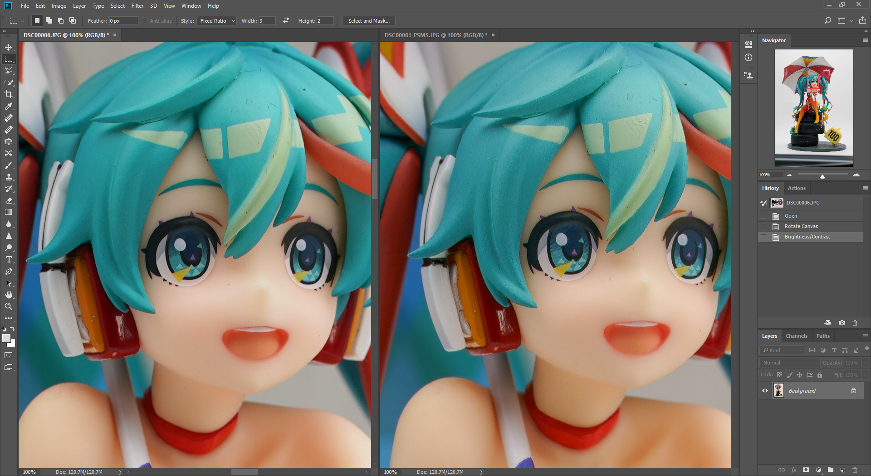The width and height of the screenshot is (871, 476).
Task: Click the Navigator zoom in button
Action: pos(856,175)
